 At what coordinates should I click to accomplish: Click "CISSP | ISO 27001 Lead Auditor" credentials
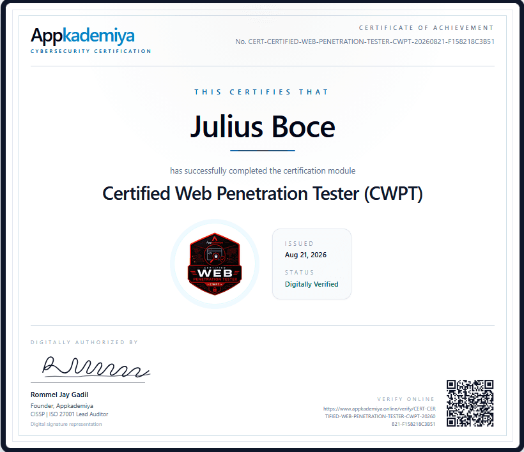pyautogui.click(x=70, y=414)
